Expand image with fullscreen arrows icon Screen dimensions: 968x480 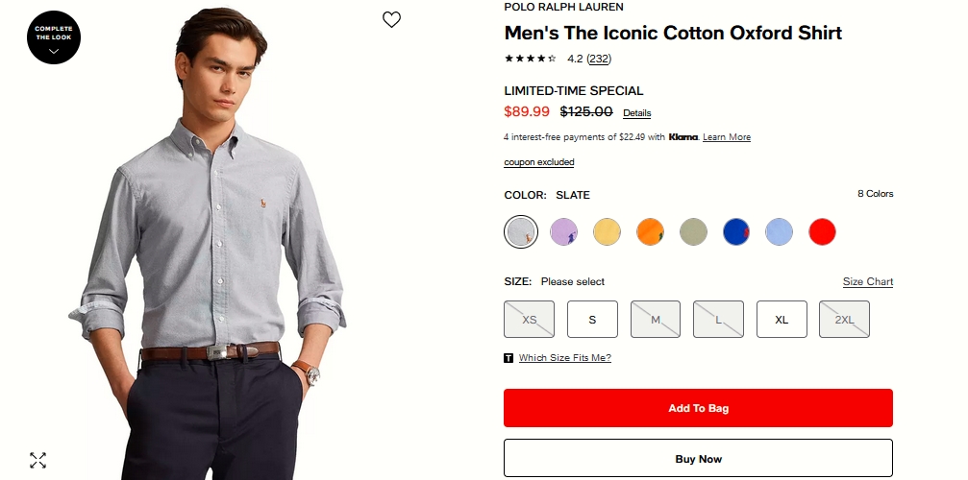pyautogui.click(x=37, y=460)
